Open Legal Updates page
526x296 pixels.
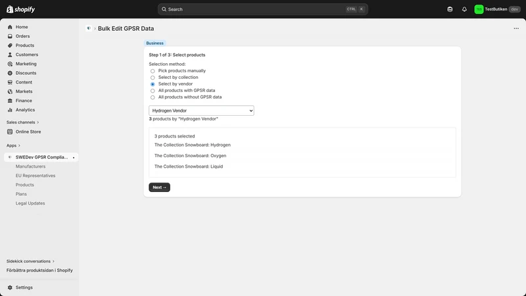coord(30,203)
